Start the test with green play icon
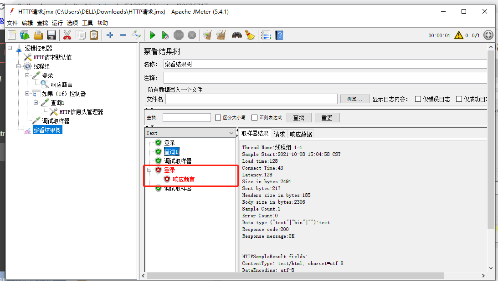The image size is (498, 281). (152, 35)
